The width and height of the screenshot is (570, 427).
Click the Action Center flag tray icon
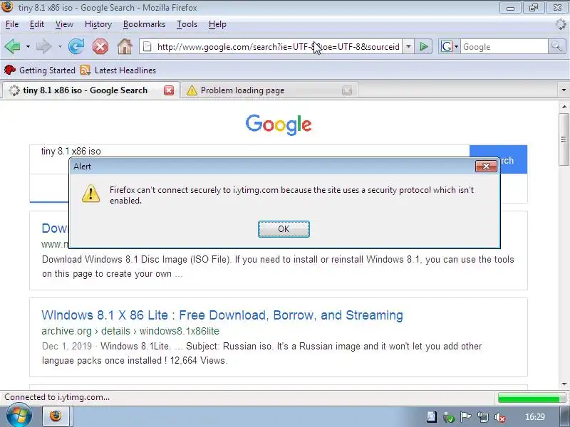click(x=465, y=417)
